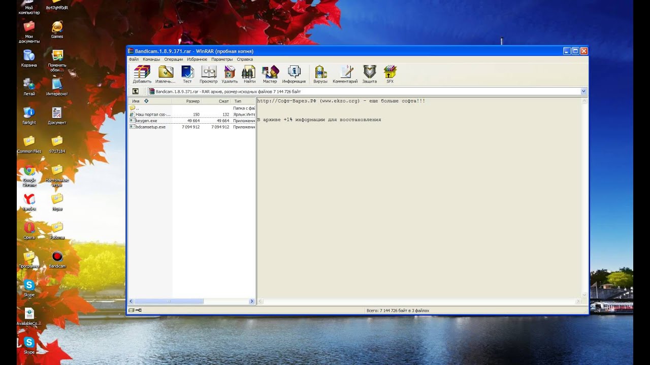Launch Yandex from the desktop
This screenshot has height=365, width=650.
pyautogui.click(x=29, y=202)
